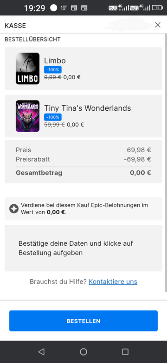Open recent apps via square icon
The height and width of the screenshot is (363, 167).
pyautogui.click(x=125, y=352)
